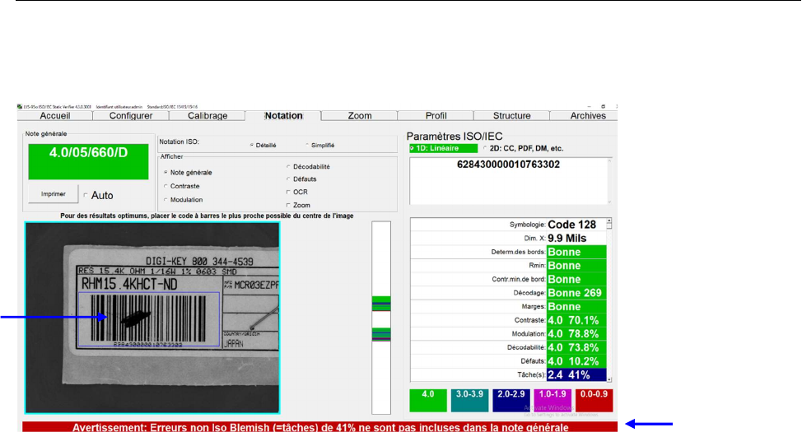Go to the Zoom tab
Screen dimensions: 802x432
(x=360, y=115)
